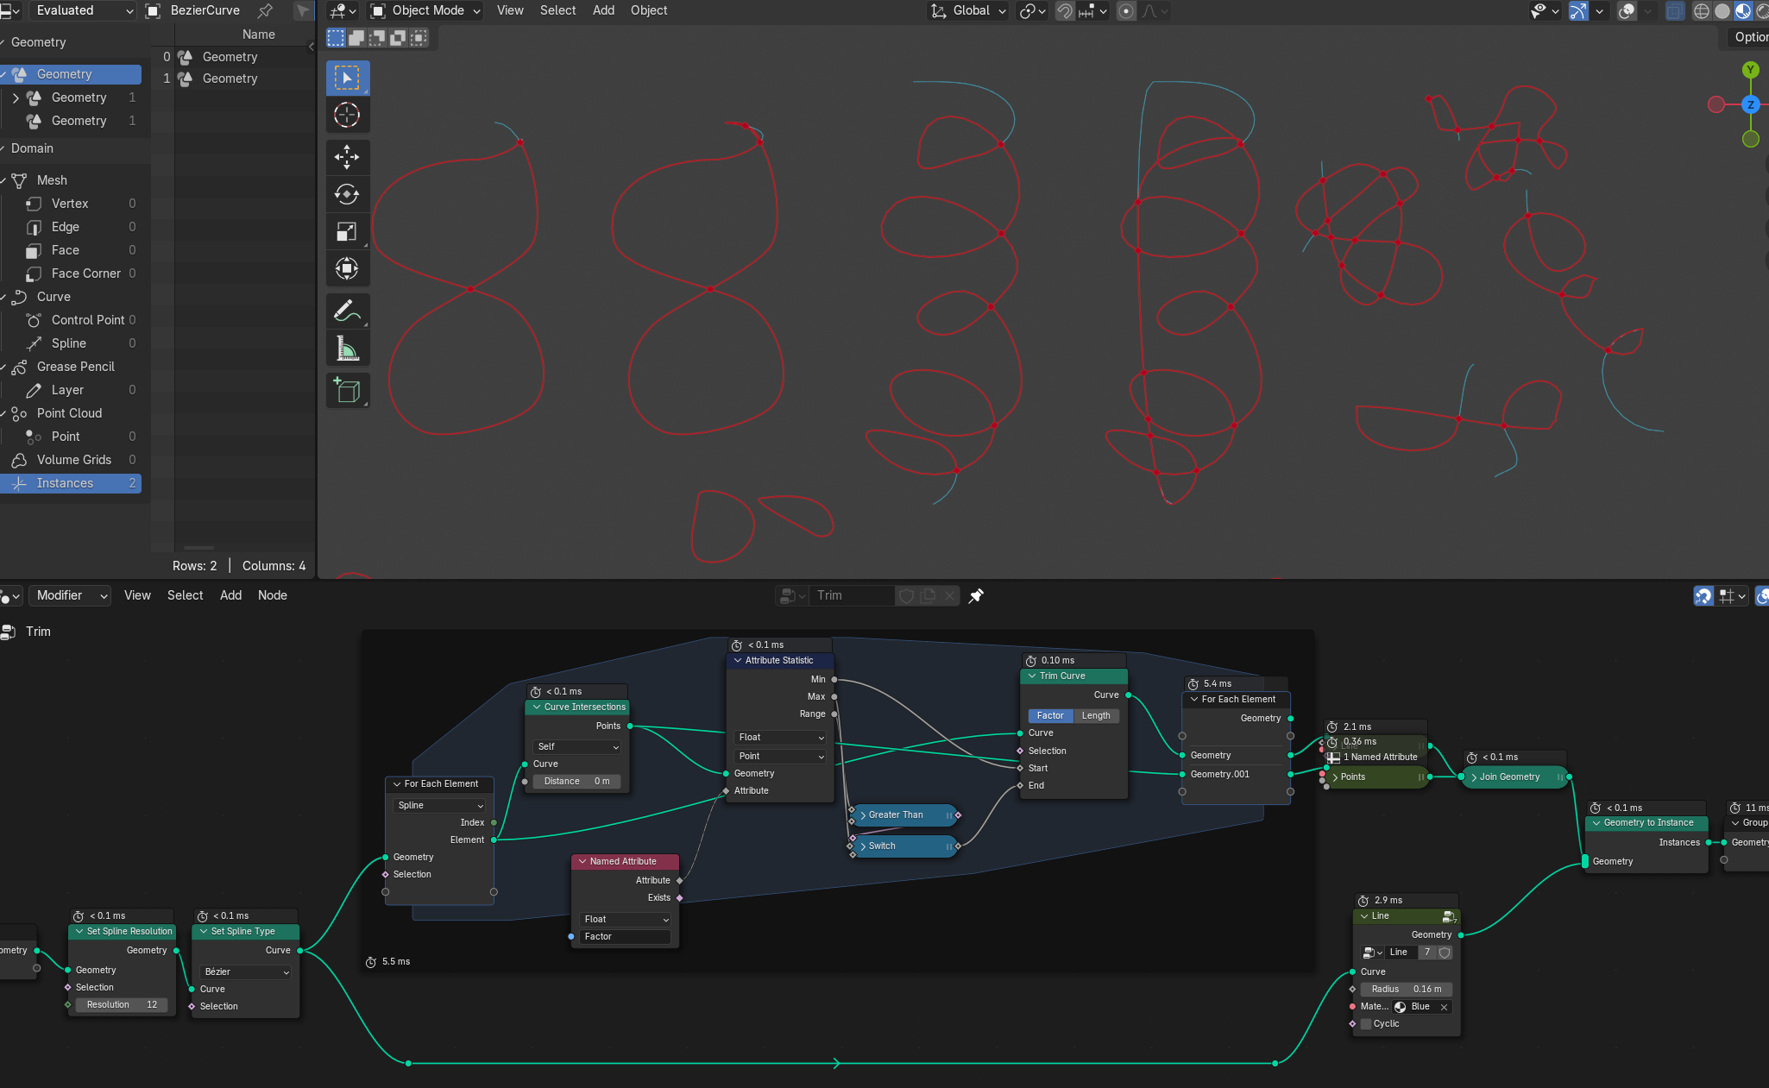Open the Spline domain dropdown in For Each Element

point(439,806)
